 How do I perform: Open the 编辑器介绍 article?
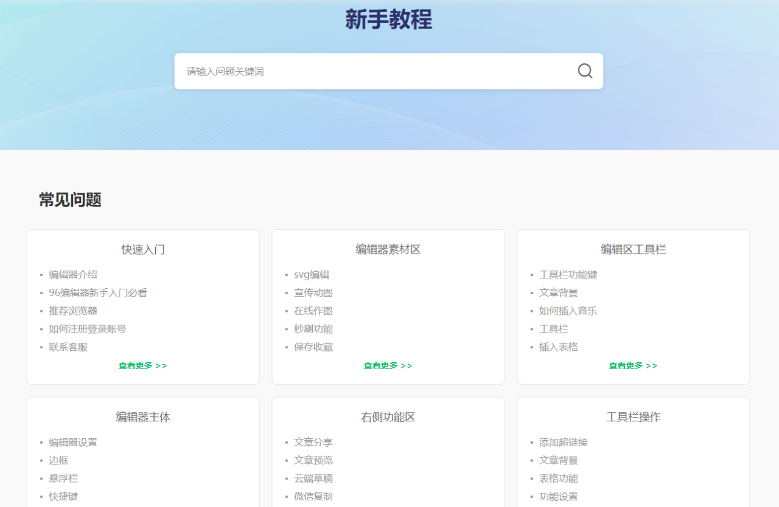[73, 275]
